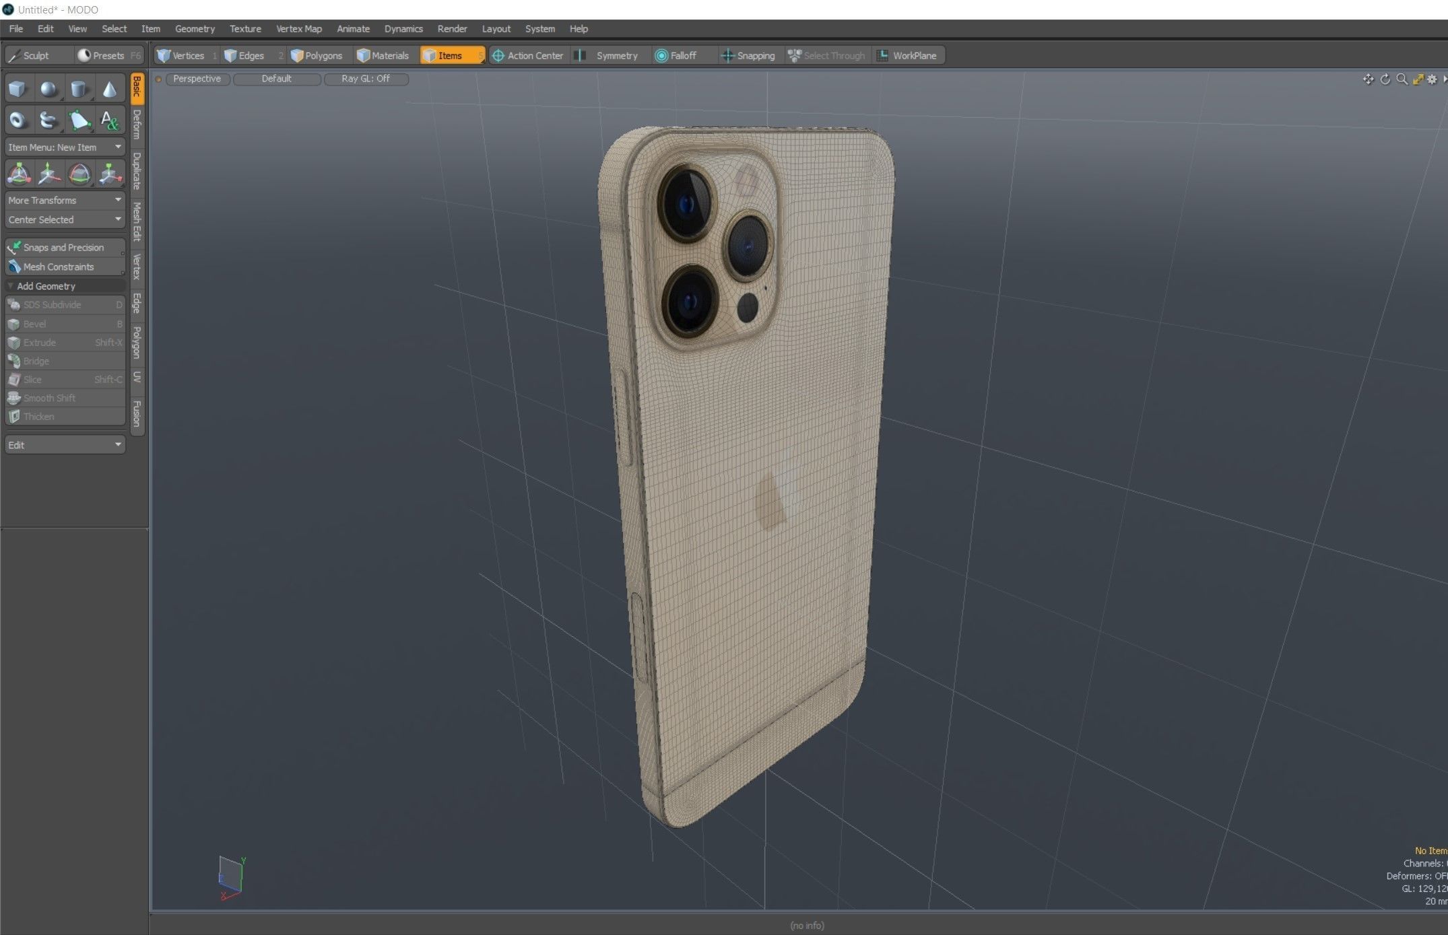This screenshot has height=935, width=1448.
Task: Click the Thicken tool
Action: click(65, 417)
